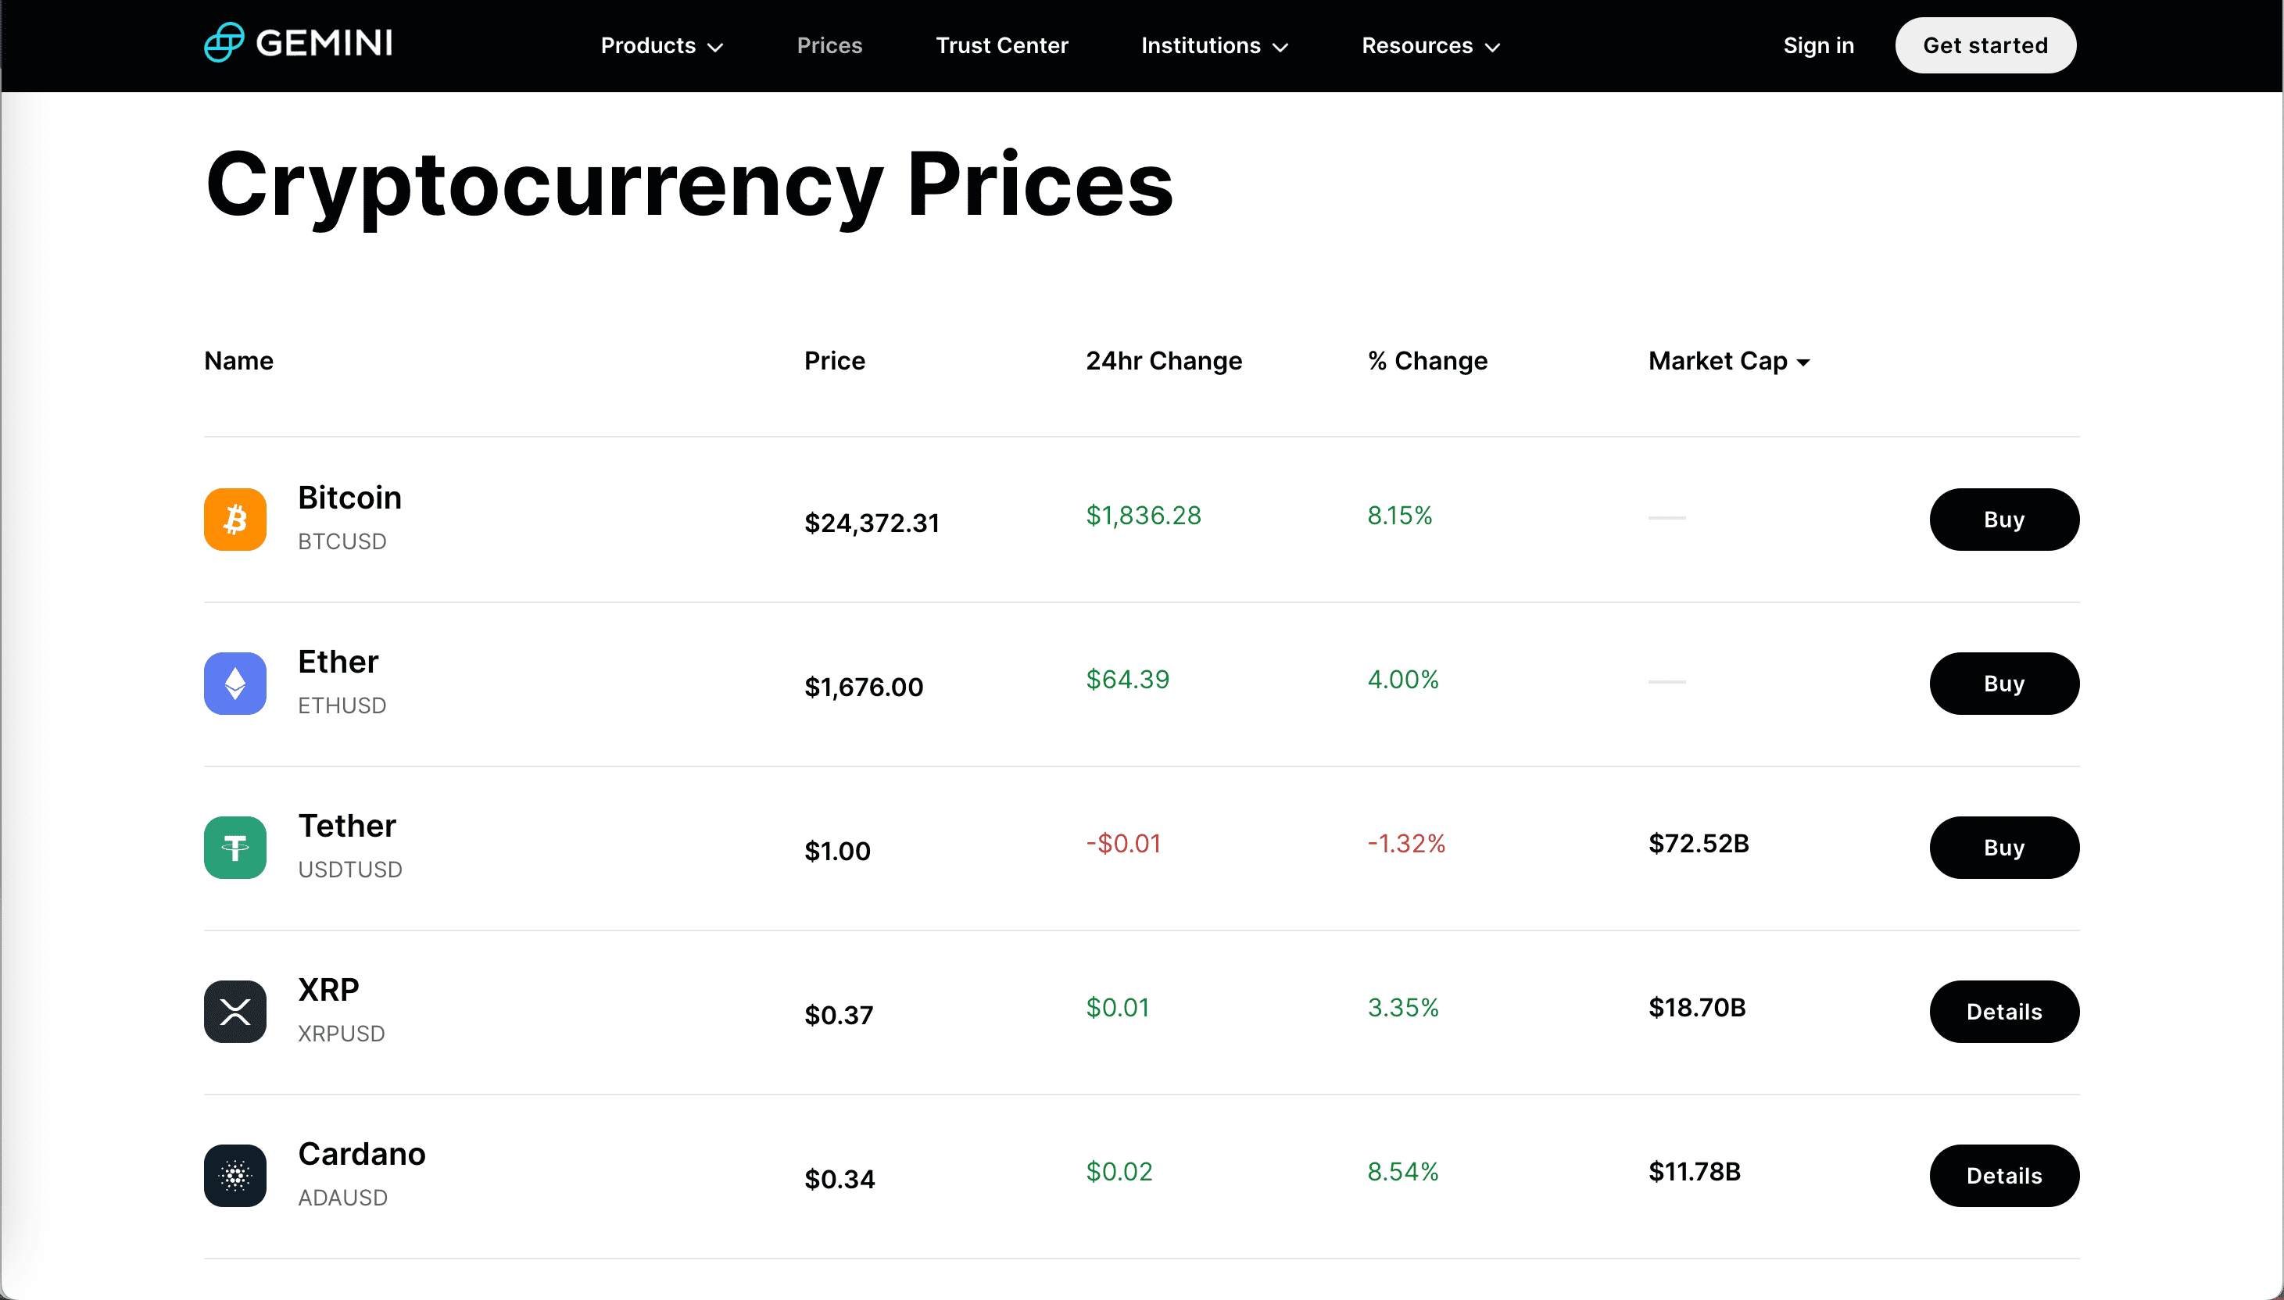Click the XRP percent change 3.35%

tap(1402, 1007)
